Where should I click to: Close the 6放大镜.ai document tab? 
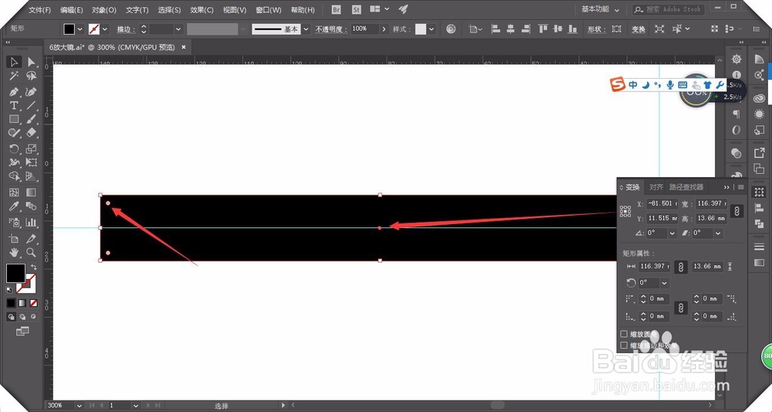coord(184,47)
